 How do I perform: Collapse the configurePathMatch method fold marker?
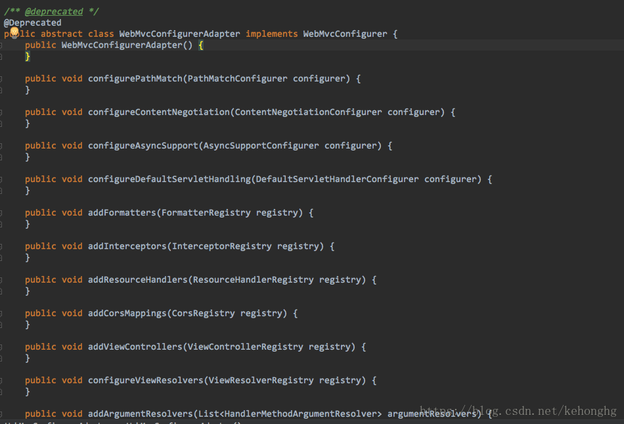click(x=1, y=80)
